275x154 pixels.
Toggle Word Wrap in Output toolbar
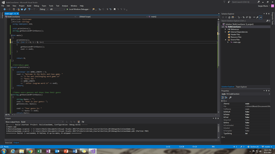[x=83, y=122]
